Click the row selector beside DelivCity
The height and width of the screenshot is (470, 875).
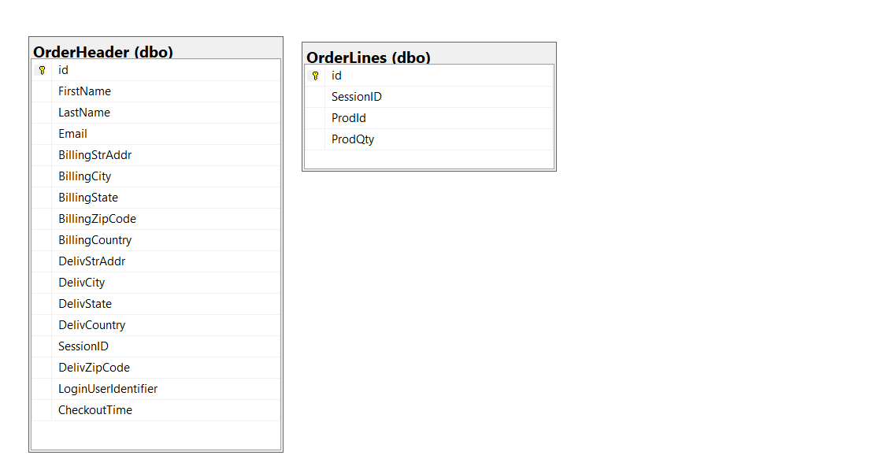click(x=42, y=283)
